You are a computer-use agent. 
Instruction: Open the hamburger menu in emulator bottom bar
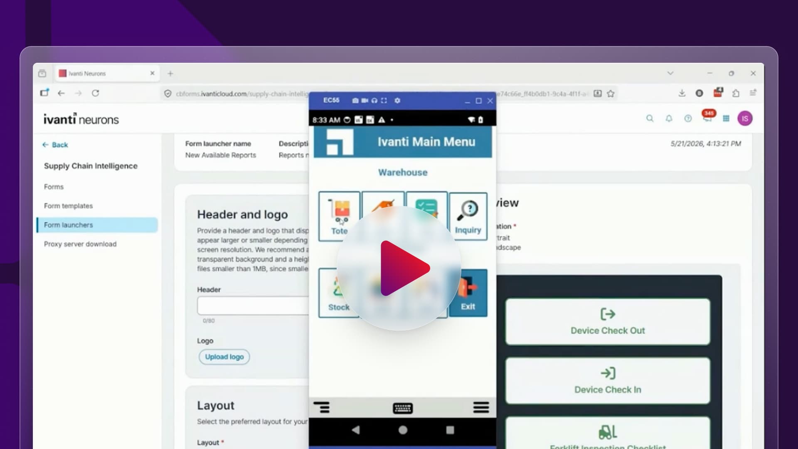coord(481,407)
